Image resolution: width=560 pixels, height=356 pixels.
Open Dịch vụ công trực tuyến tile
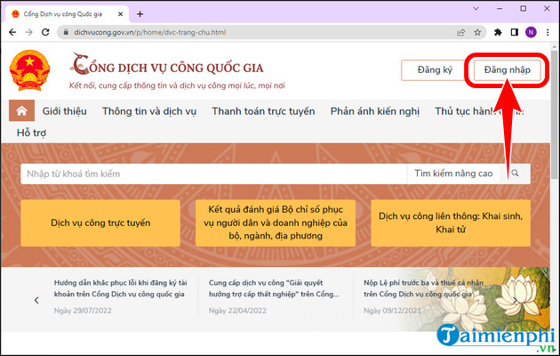pyautogui.click(x=100, y=222)
